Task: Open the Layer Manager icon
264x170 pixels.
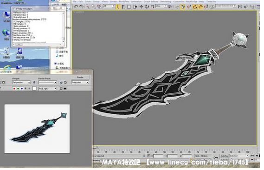Action: (252, 7)
